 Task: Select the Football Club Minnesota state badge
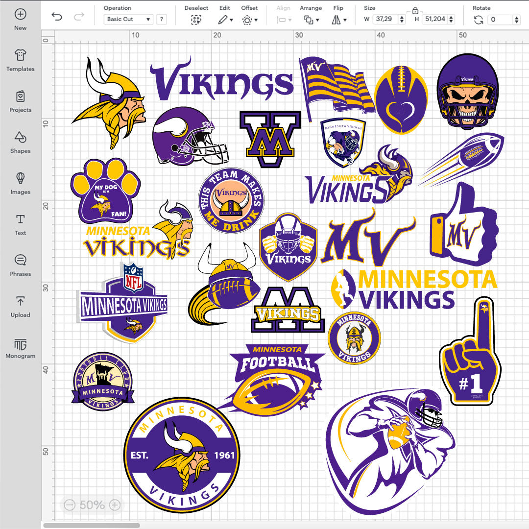click(x=103, y=382)
